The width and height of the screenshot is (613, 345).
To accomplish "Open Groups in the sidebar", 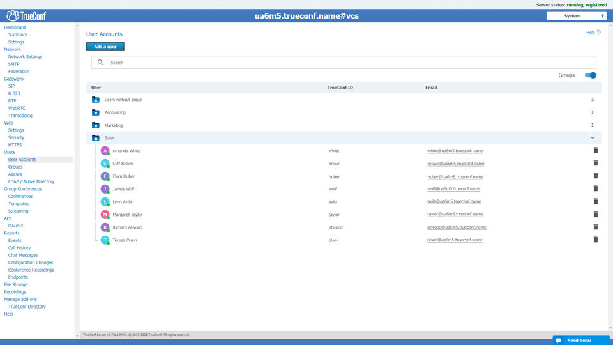I will click(15, 167).
